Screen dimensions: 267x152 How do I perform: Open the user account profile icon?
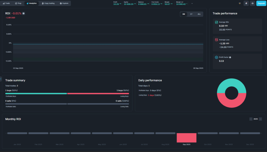pos(252,3)
